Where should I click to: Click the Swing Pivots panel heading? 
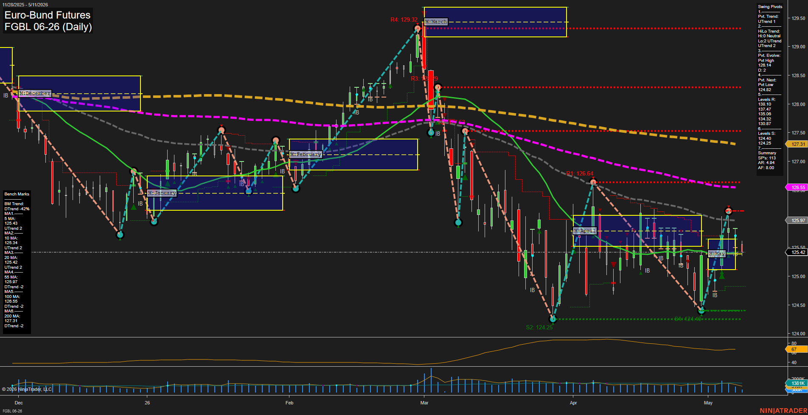[770, 7]
